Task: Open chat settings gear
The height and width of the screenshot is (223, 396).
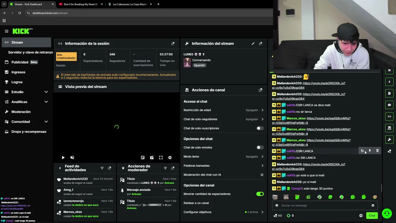Action: (361, 216)
